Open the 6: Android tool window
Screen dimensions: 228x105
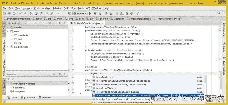pyautogui.click(x=28, y=97)
